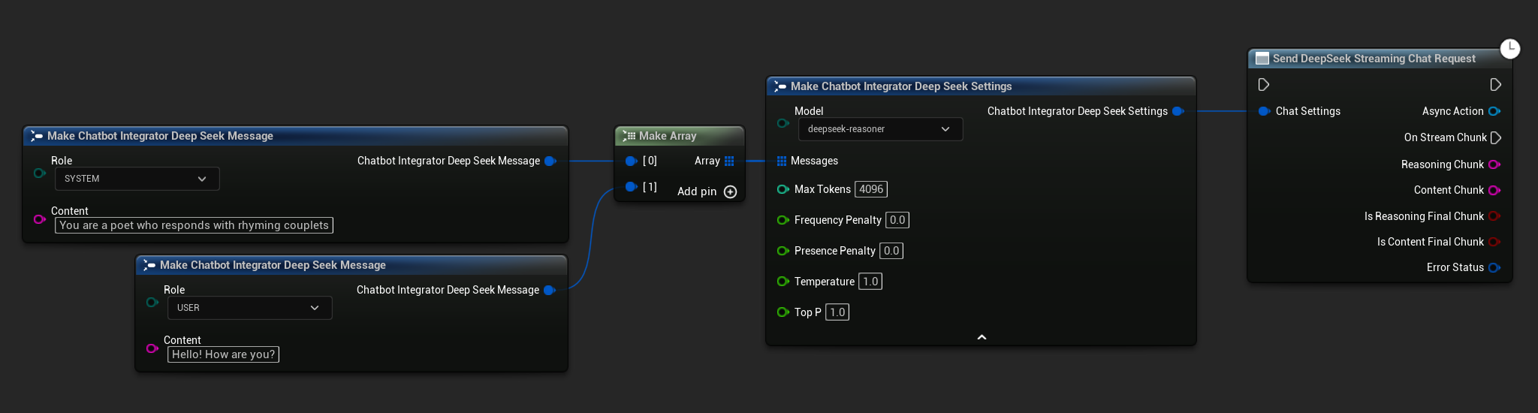Open the deepseek-reasoner model dropdown
The height and width of the screenshot is (413, 1538).
point(879,129)
